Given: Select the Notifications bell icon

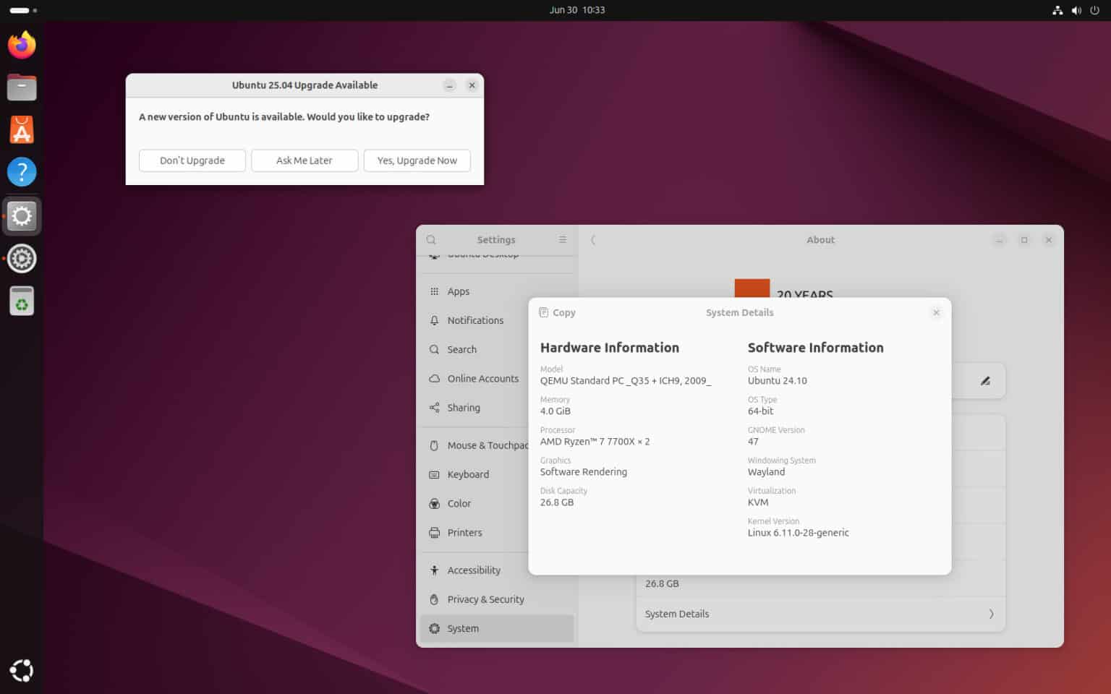Looking at the screenshot, I should [434, 320].
